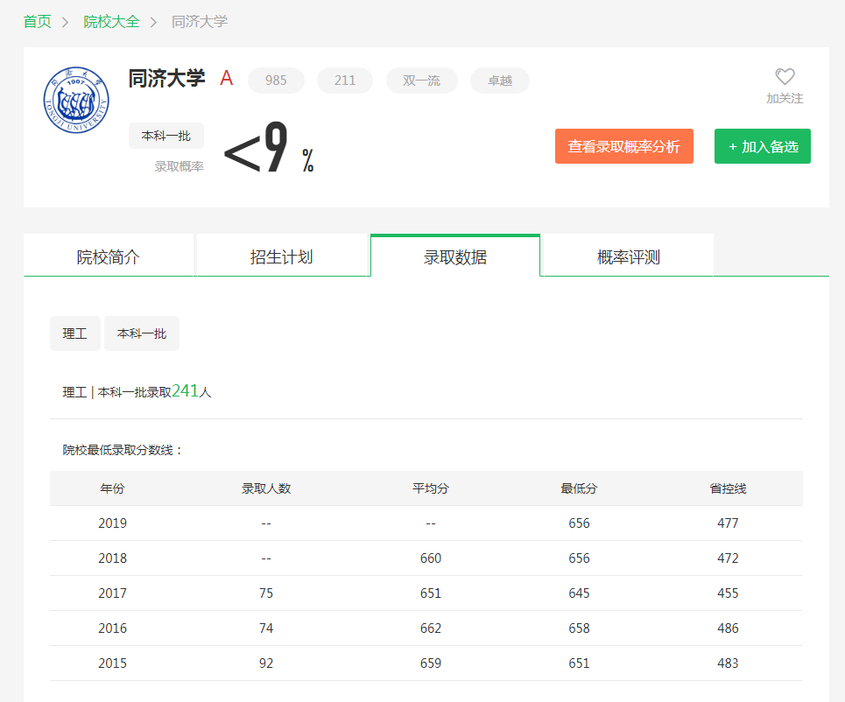Select the 省控线 column header
The image size is (845, 702).
coord(728,488)
